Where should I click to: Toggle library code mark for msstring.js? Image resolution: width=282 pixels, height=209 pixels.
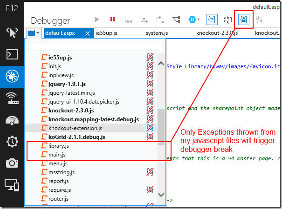coord(150,172)
